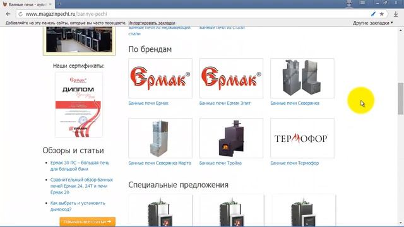Open the Термофор logo thumbnail
This screenshot has width=404, height=227.
302,138
